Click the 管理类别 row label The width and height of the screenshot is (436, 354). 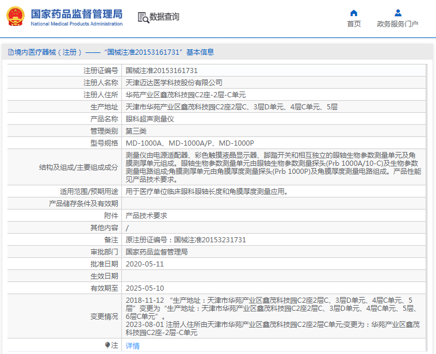tap(104, 131)
